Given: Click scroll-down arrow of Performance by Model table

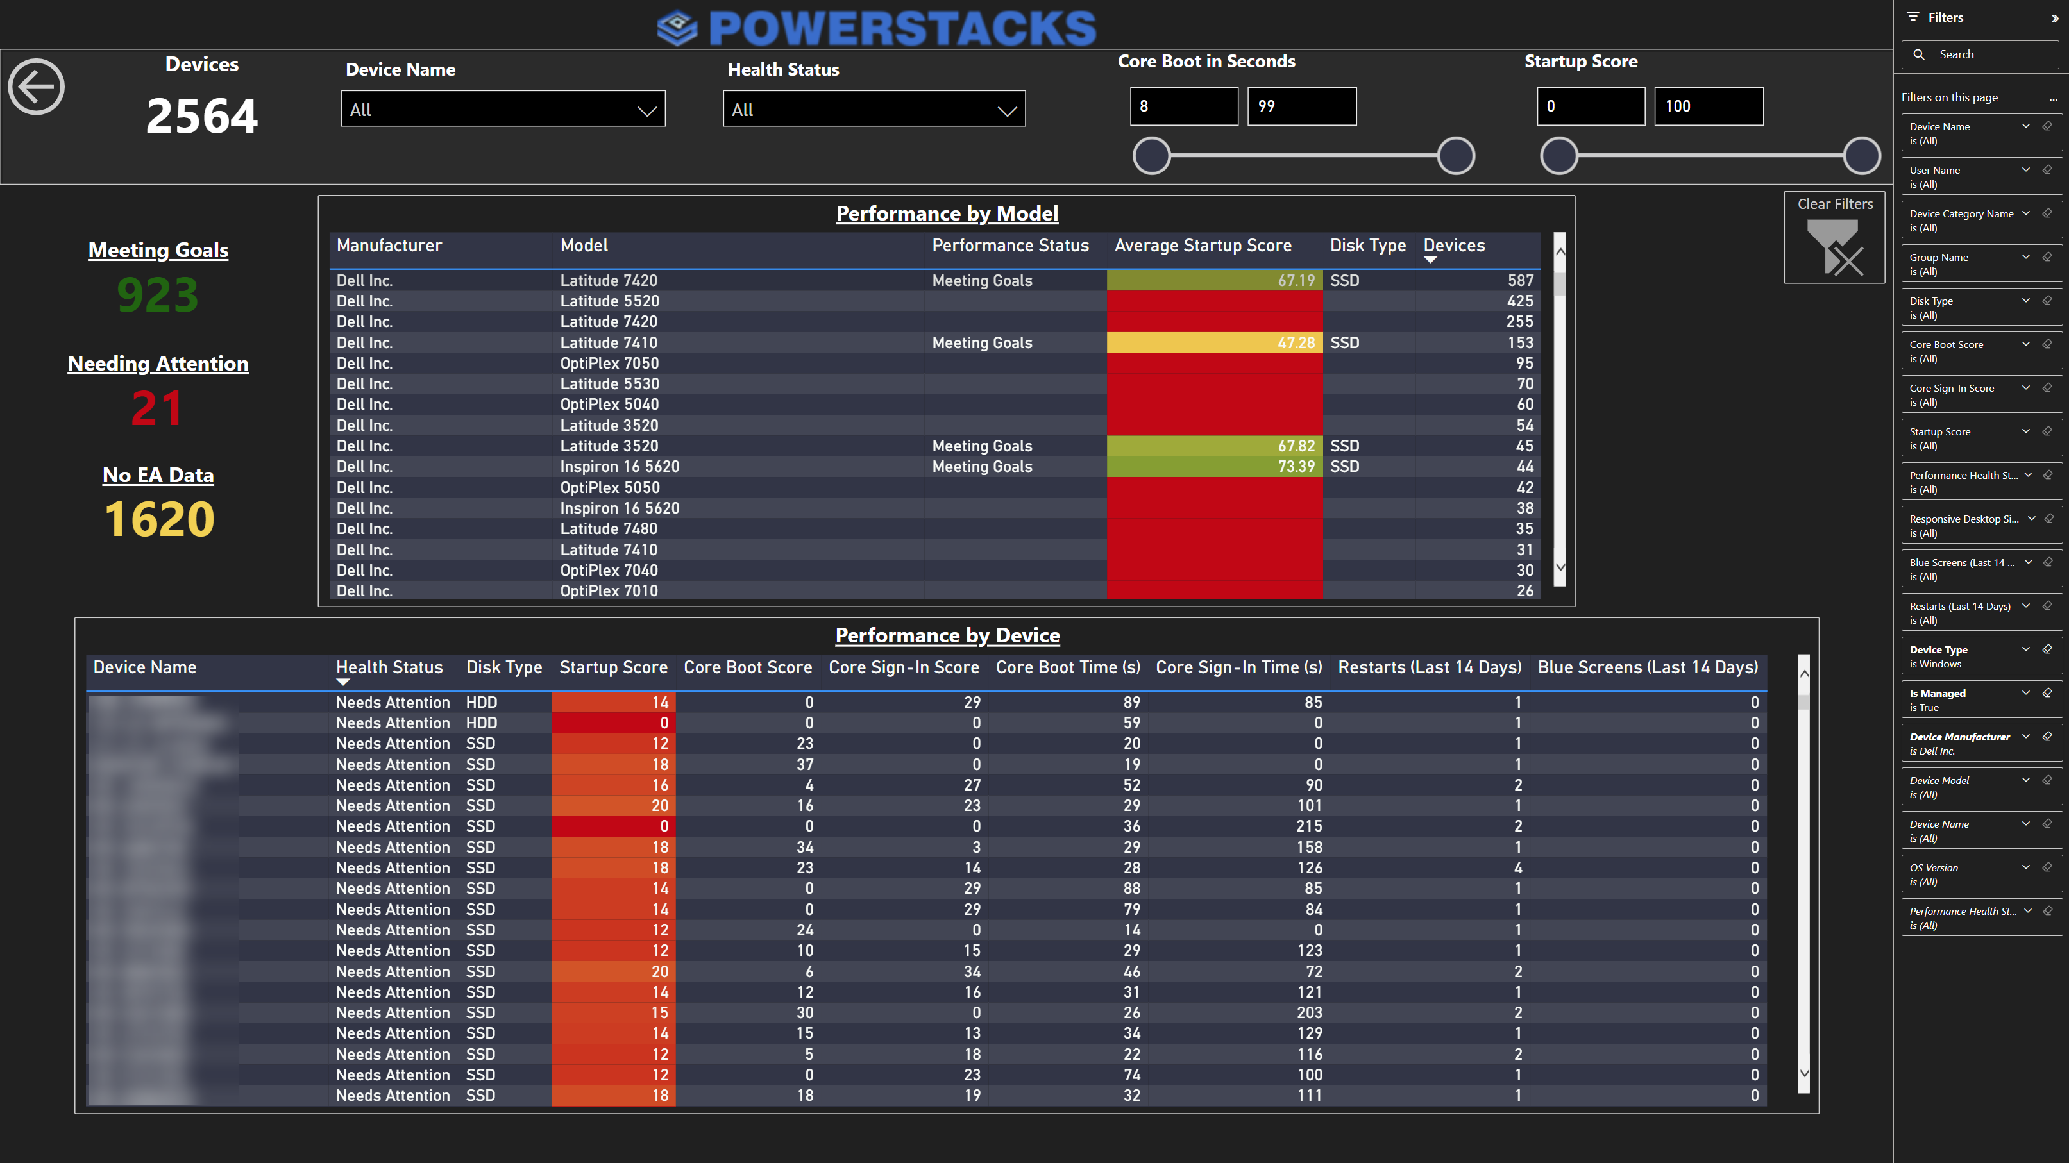Looking at the screenshot, I should 1560,567.
